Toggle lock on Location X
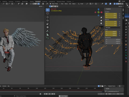The image size is (129, 97). pyautogui.click(x=119, y=14)
